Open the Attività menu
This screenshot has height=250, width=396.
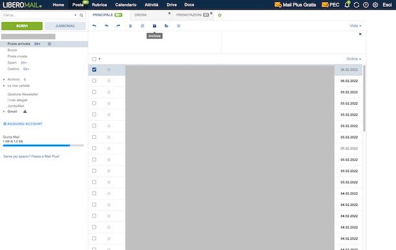tap(151, 5)
